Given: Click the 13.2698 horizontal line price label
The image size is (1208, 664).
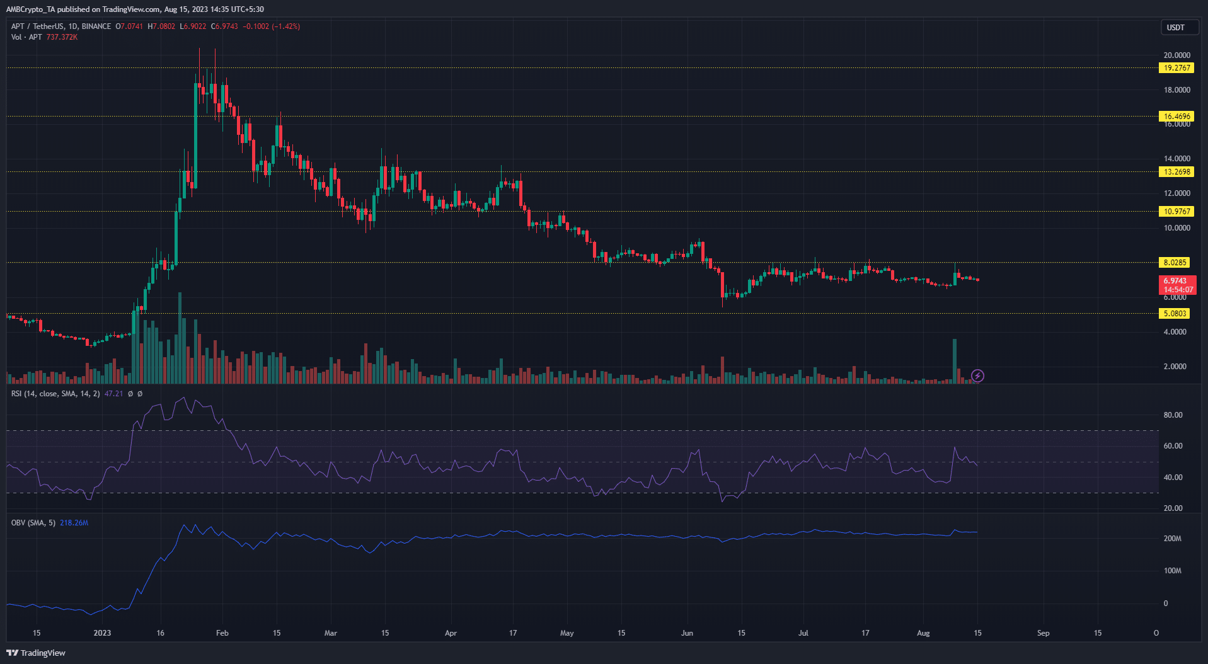Looking at the screenshot, I should pyautogui.click(x=1176, y=172).
